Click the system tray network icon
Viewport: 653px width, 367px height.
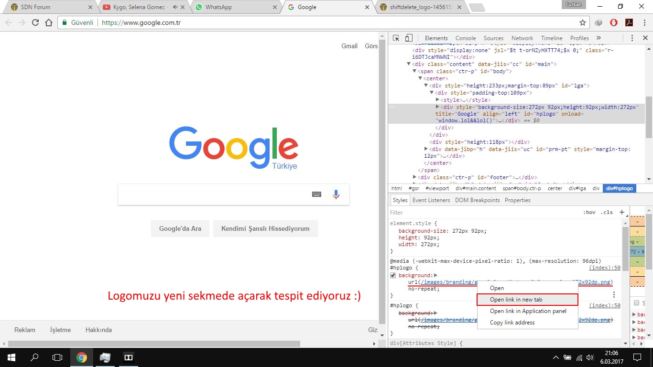(x=580, y=357)
